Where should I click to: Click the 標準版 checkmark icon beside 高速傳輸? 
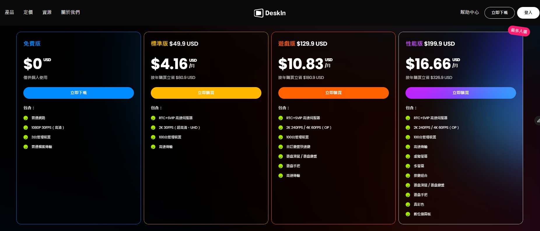pos(153,147)
